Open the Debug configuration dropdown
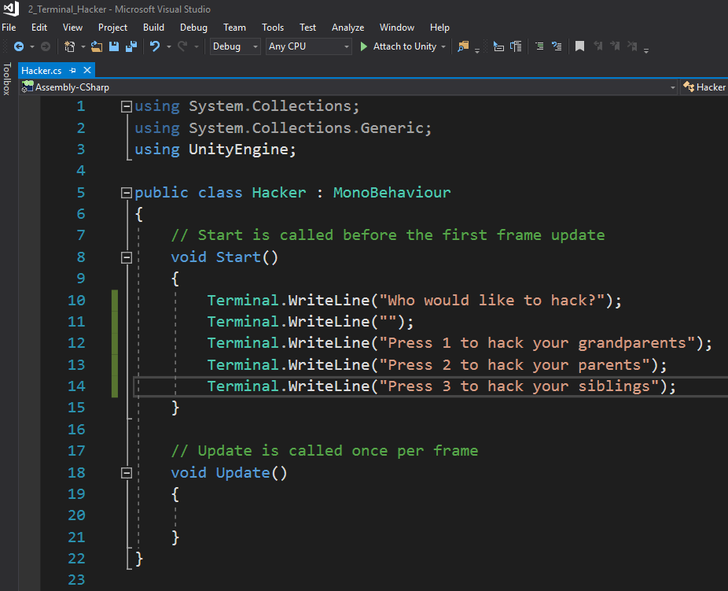 pyautogui.click(x=234, y=46)
